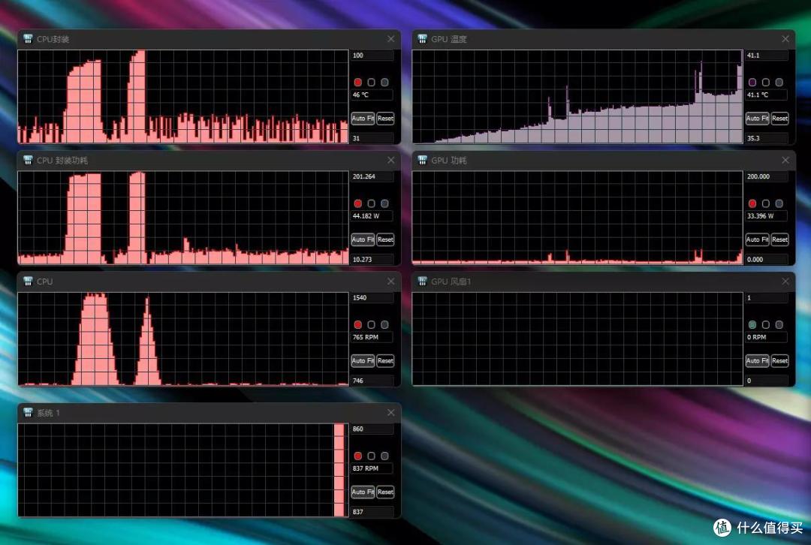Click the 765 RPM current reading
Image resolution: width=811 pixels, height=545 pixels.
coord(372,337)
